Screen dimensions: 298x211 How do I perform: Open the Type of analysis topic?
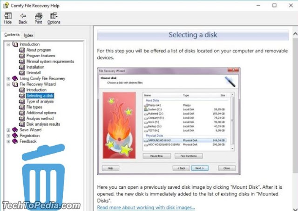coord(40,101)
